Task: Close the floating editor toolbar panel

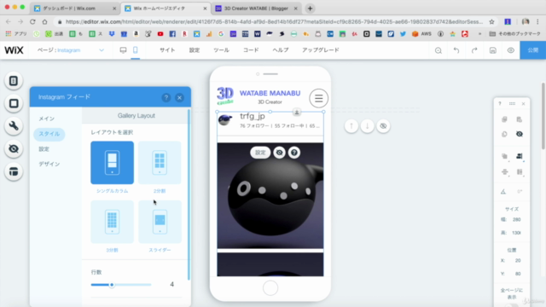Action: tap(523, 104)
